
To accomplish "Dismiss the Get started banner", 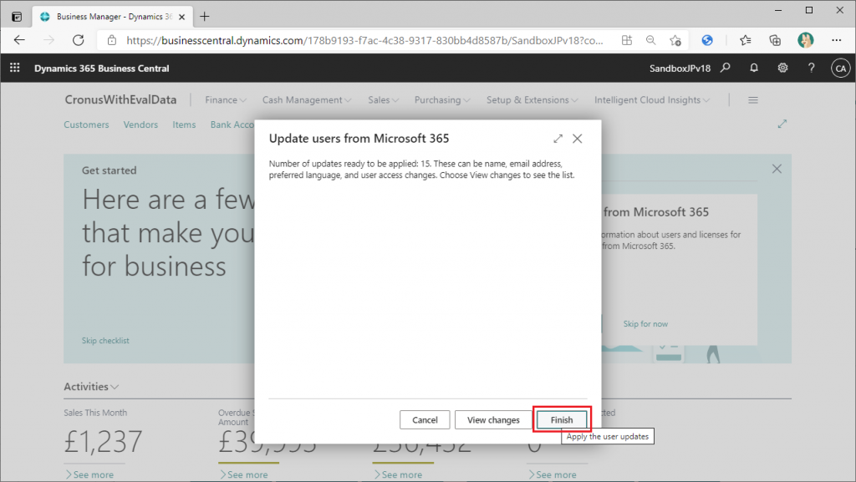I will pyautogui.click(x=777, y=169).
